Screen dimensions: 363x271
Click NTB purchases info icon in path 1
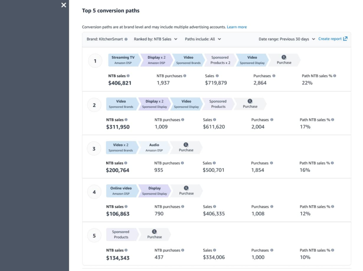185,76
